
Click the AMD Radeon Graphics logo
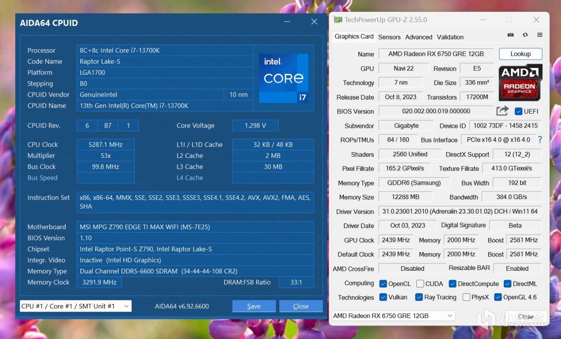click(x=520, y=82)
